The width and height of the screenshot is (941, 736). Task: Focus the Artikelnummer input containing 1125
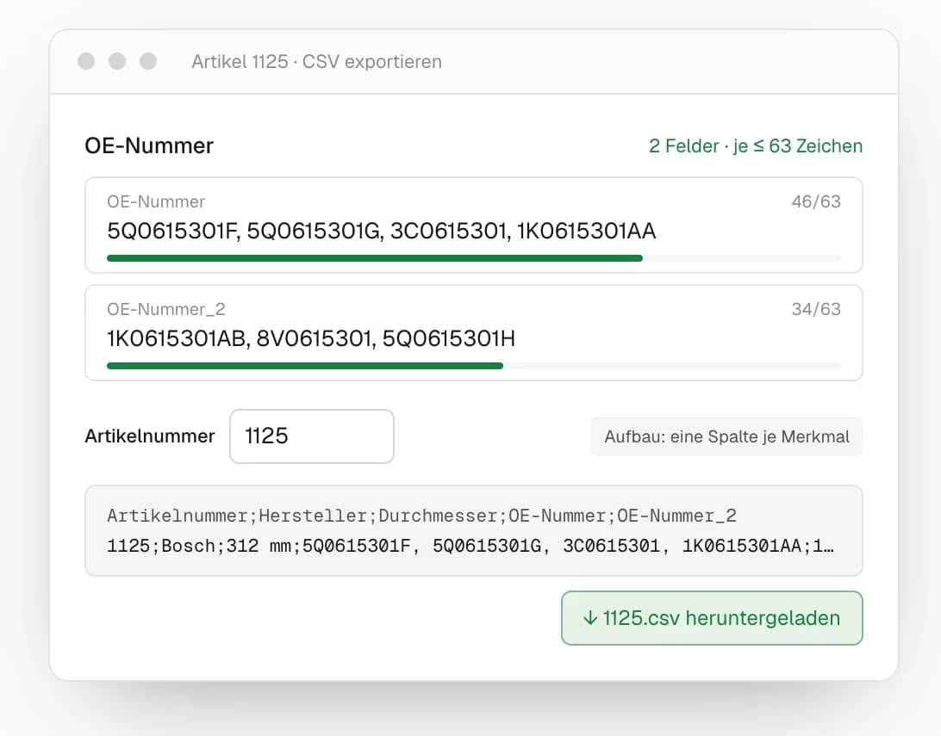click(311, 436)
